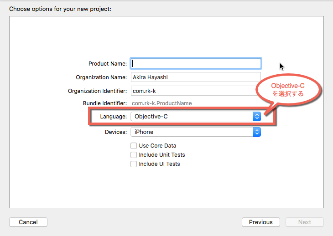The width and height of the screenshot is (333, 236).
Task: Click the Include Unit Tests label
Action: [162, 155]
